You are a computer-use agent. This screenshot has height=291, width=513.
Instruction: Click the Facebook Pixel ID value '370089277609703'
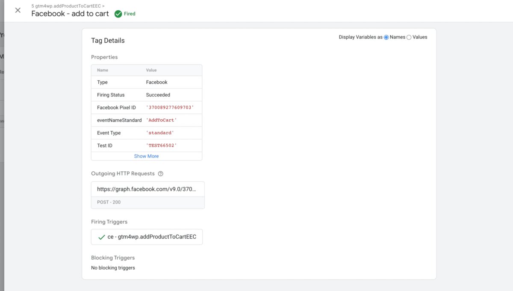tap(170, 108)
